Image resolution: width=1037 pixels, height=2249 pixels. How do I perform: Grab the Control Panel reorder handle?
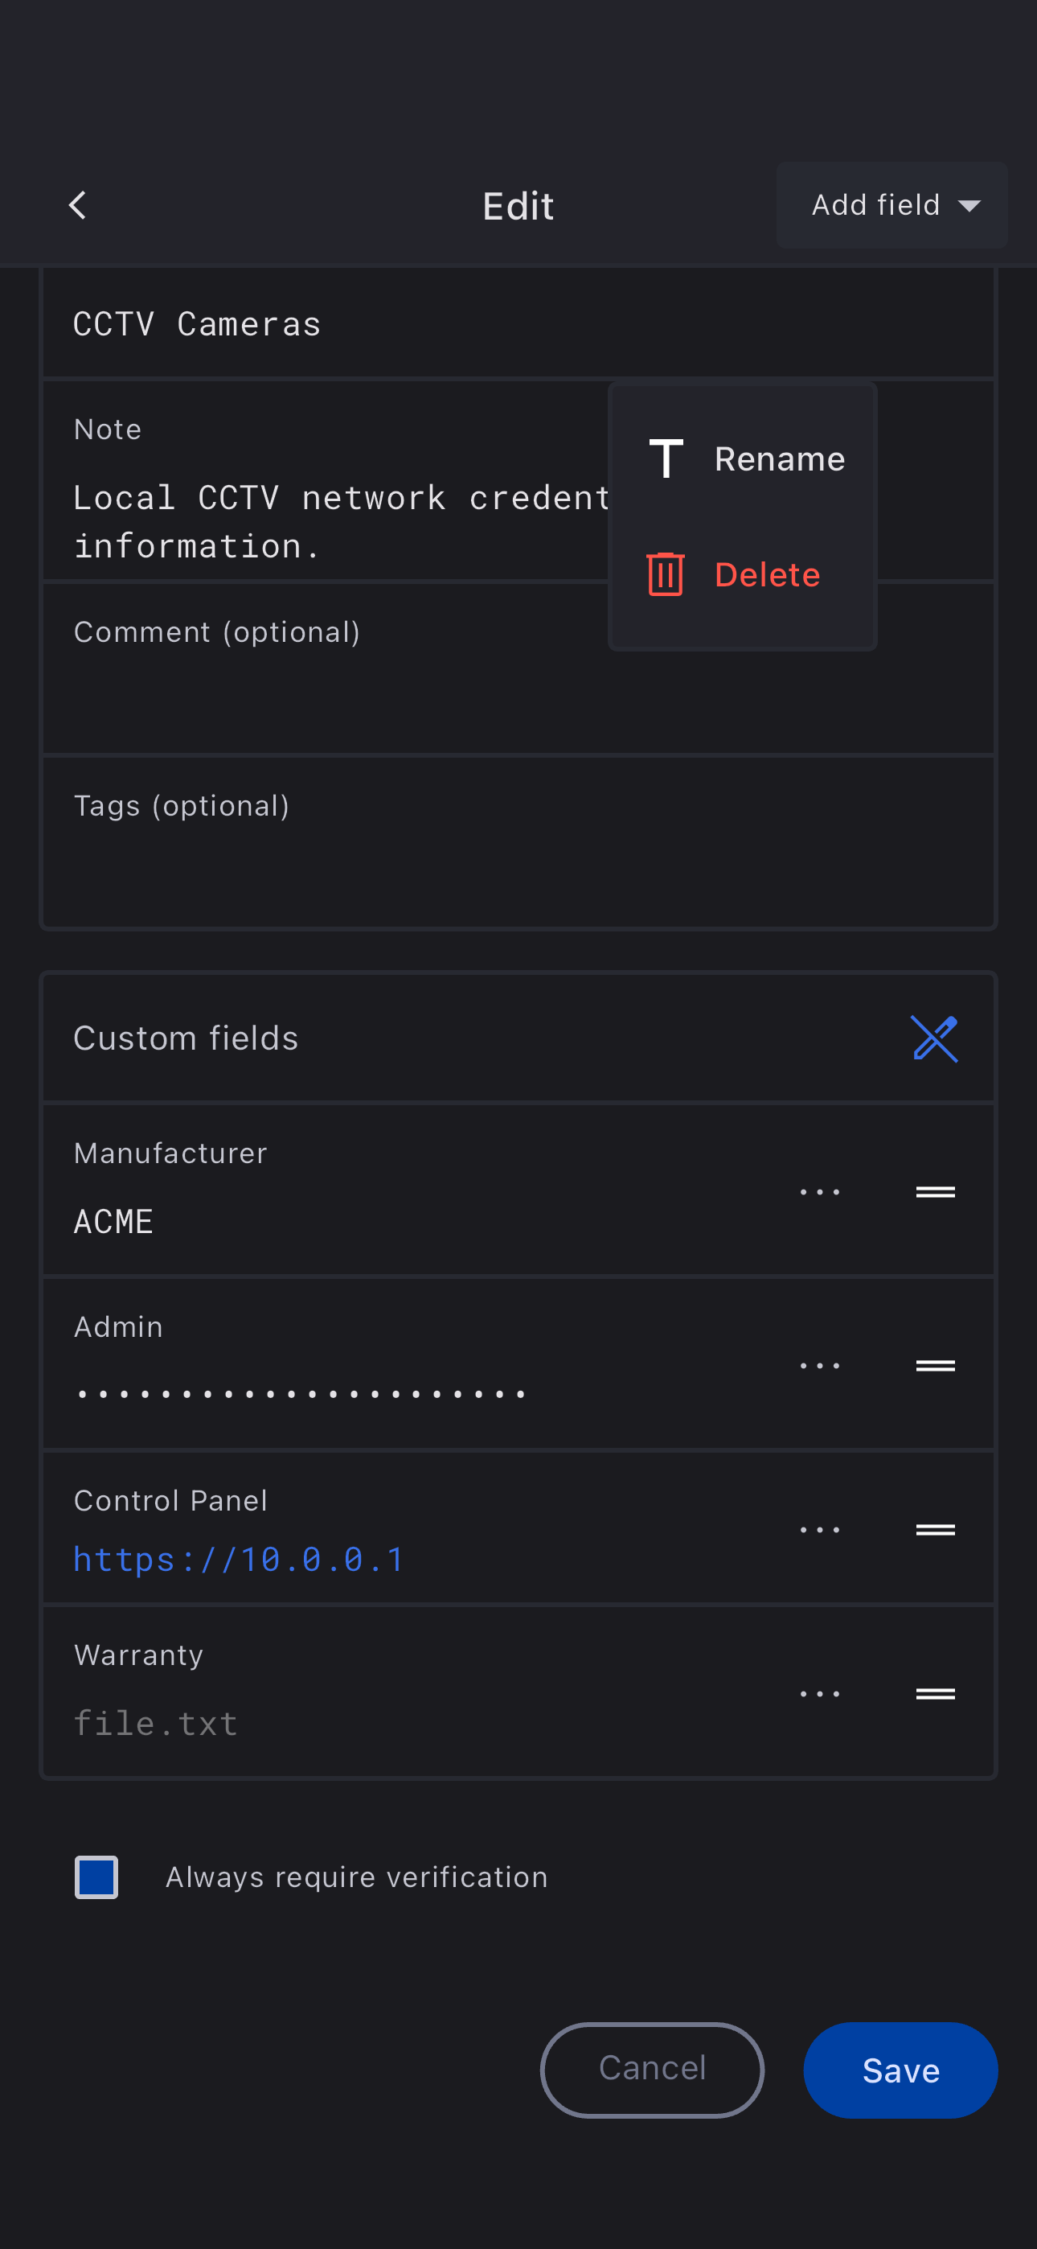coord(935,1530)
